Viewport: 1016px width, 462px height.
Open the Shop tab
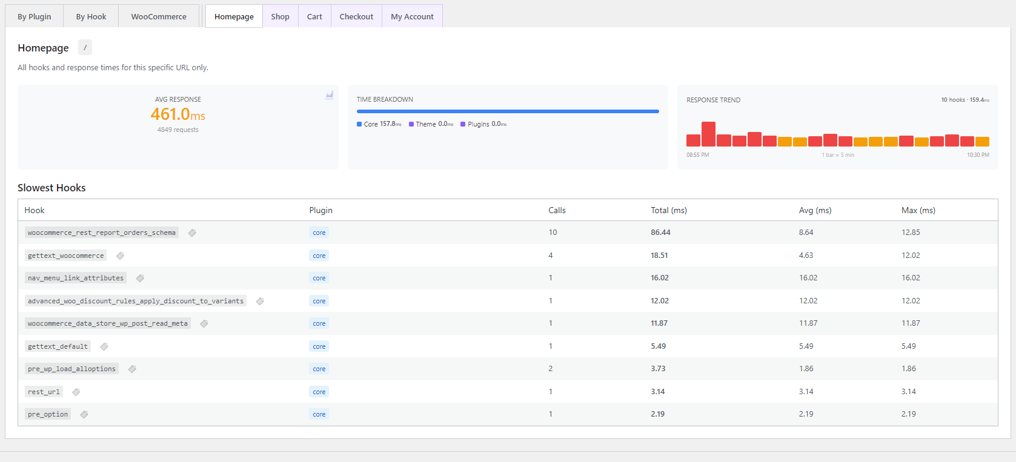[x=280, y=16]
